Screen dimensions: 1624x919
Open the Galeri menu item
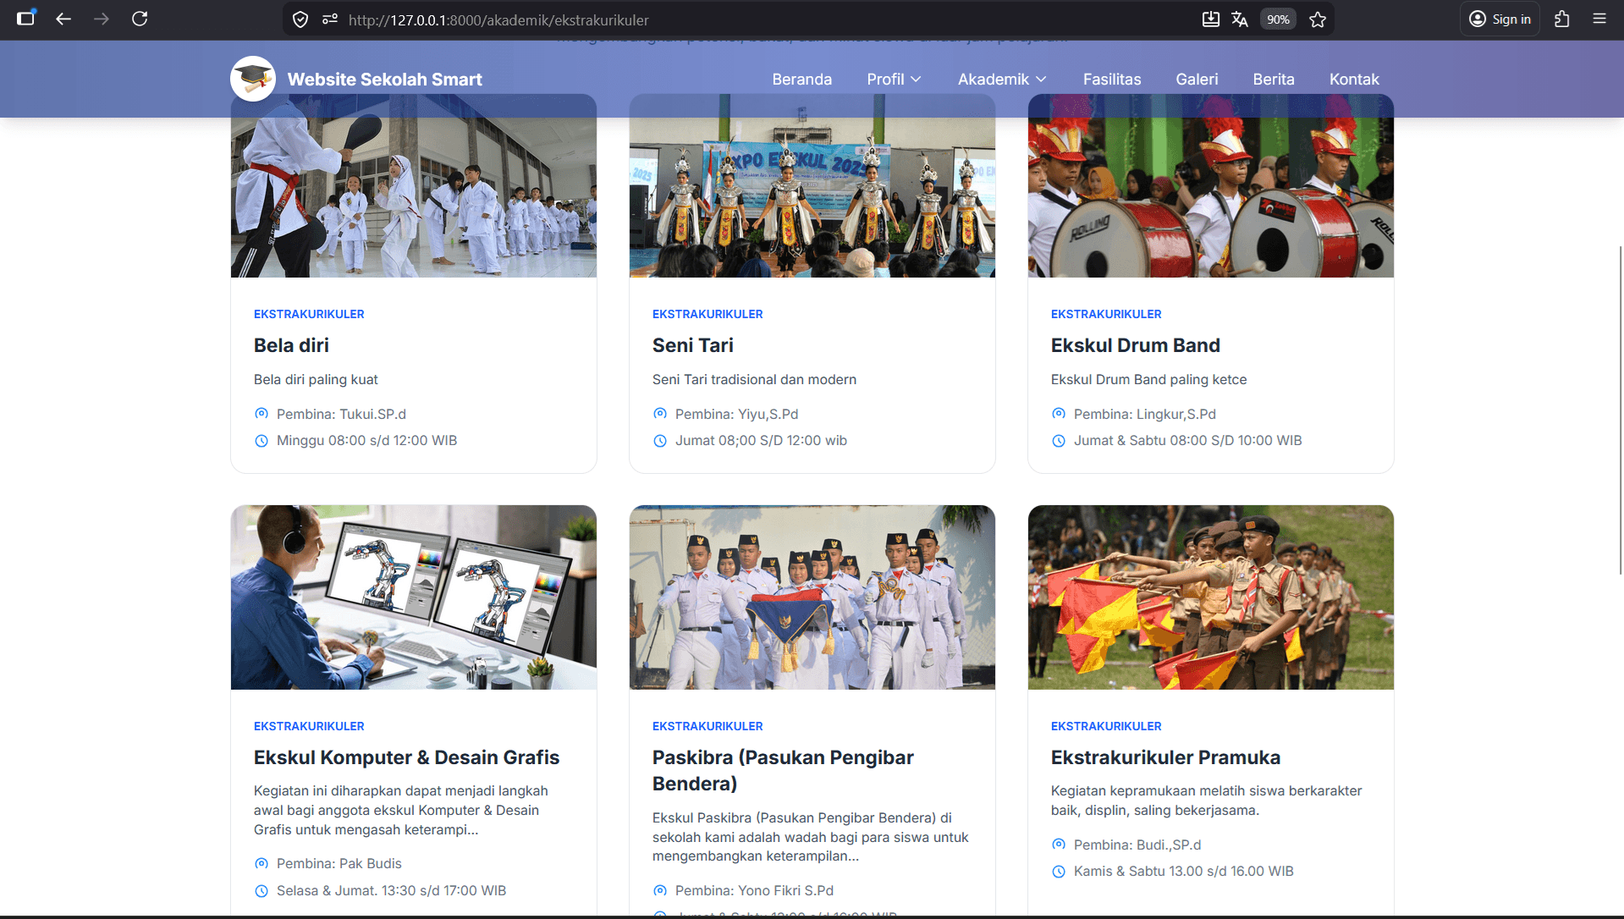pos(1197,79)
